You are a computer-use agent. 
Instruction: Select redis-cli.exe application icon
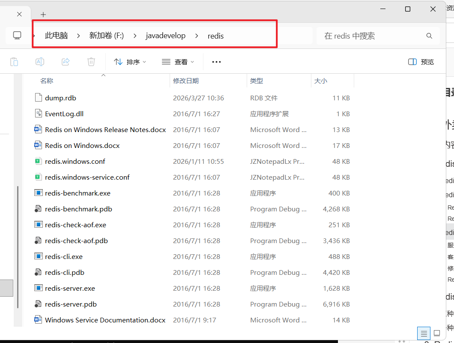click(38, 256)
